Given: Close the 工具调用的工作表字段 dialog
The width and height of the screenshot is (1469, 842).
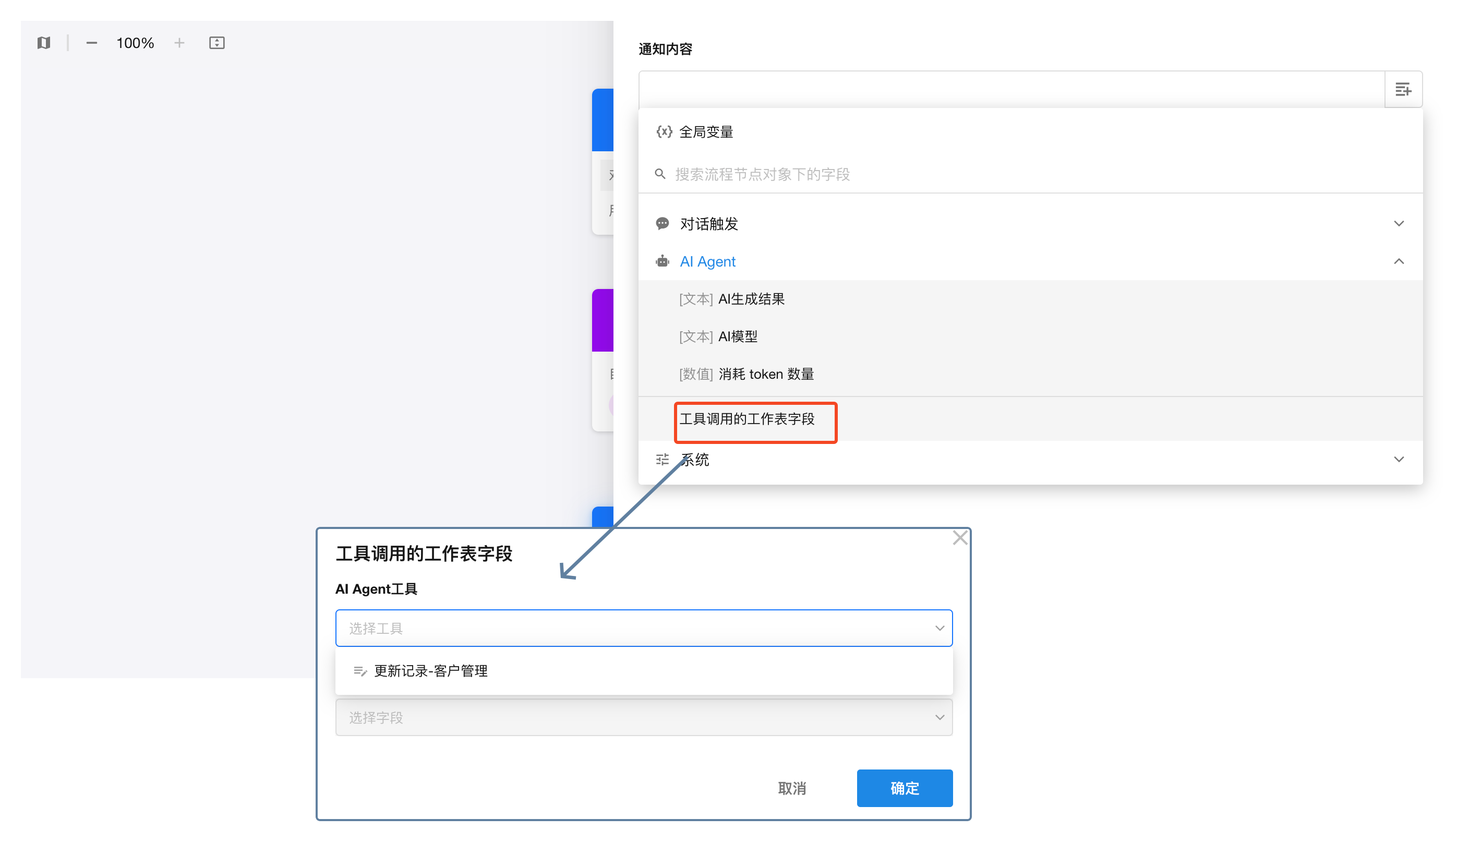Looking at the screenshot, I should point(960,538).
